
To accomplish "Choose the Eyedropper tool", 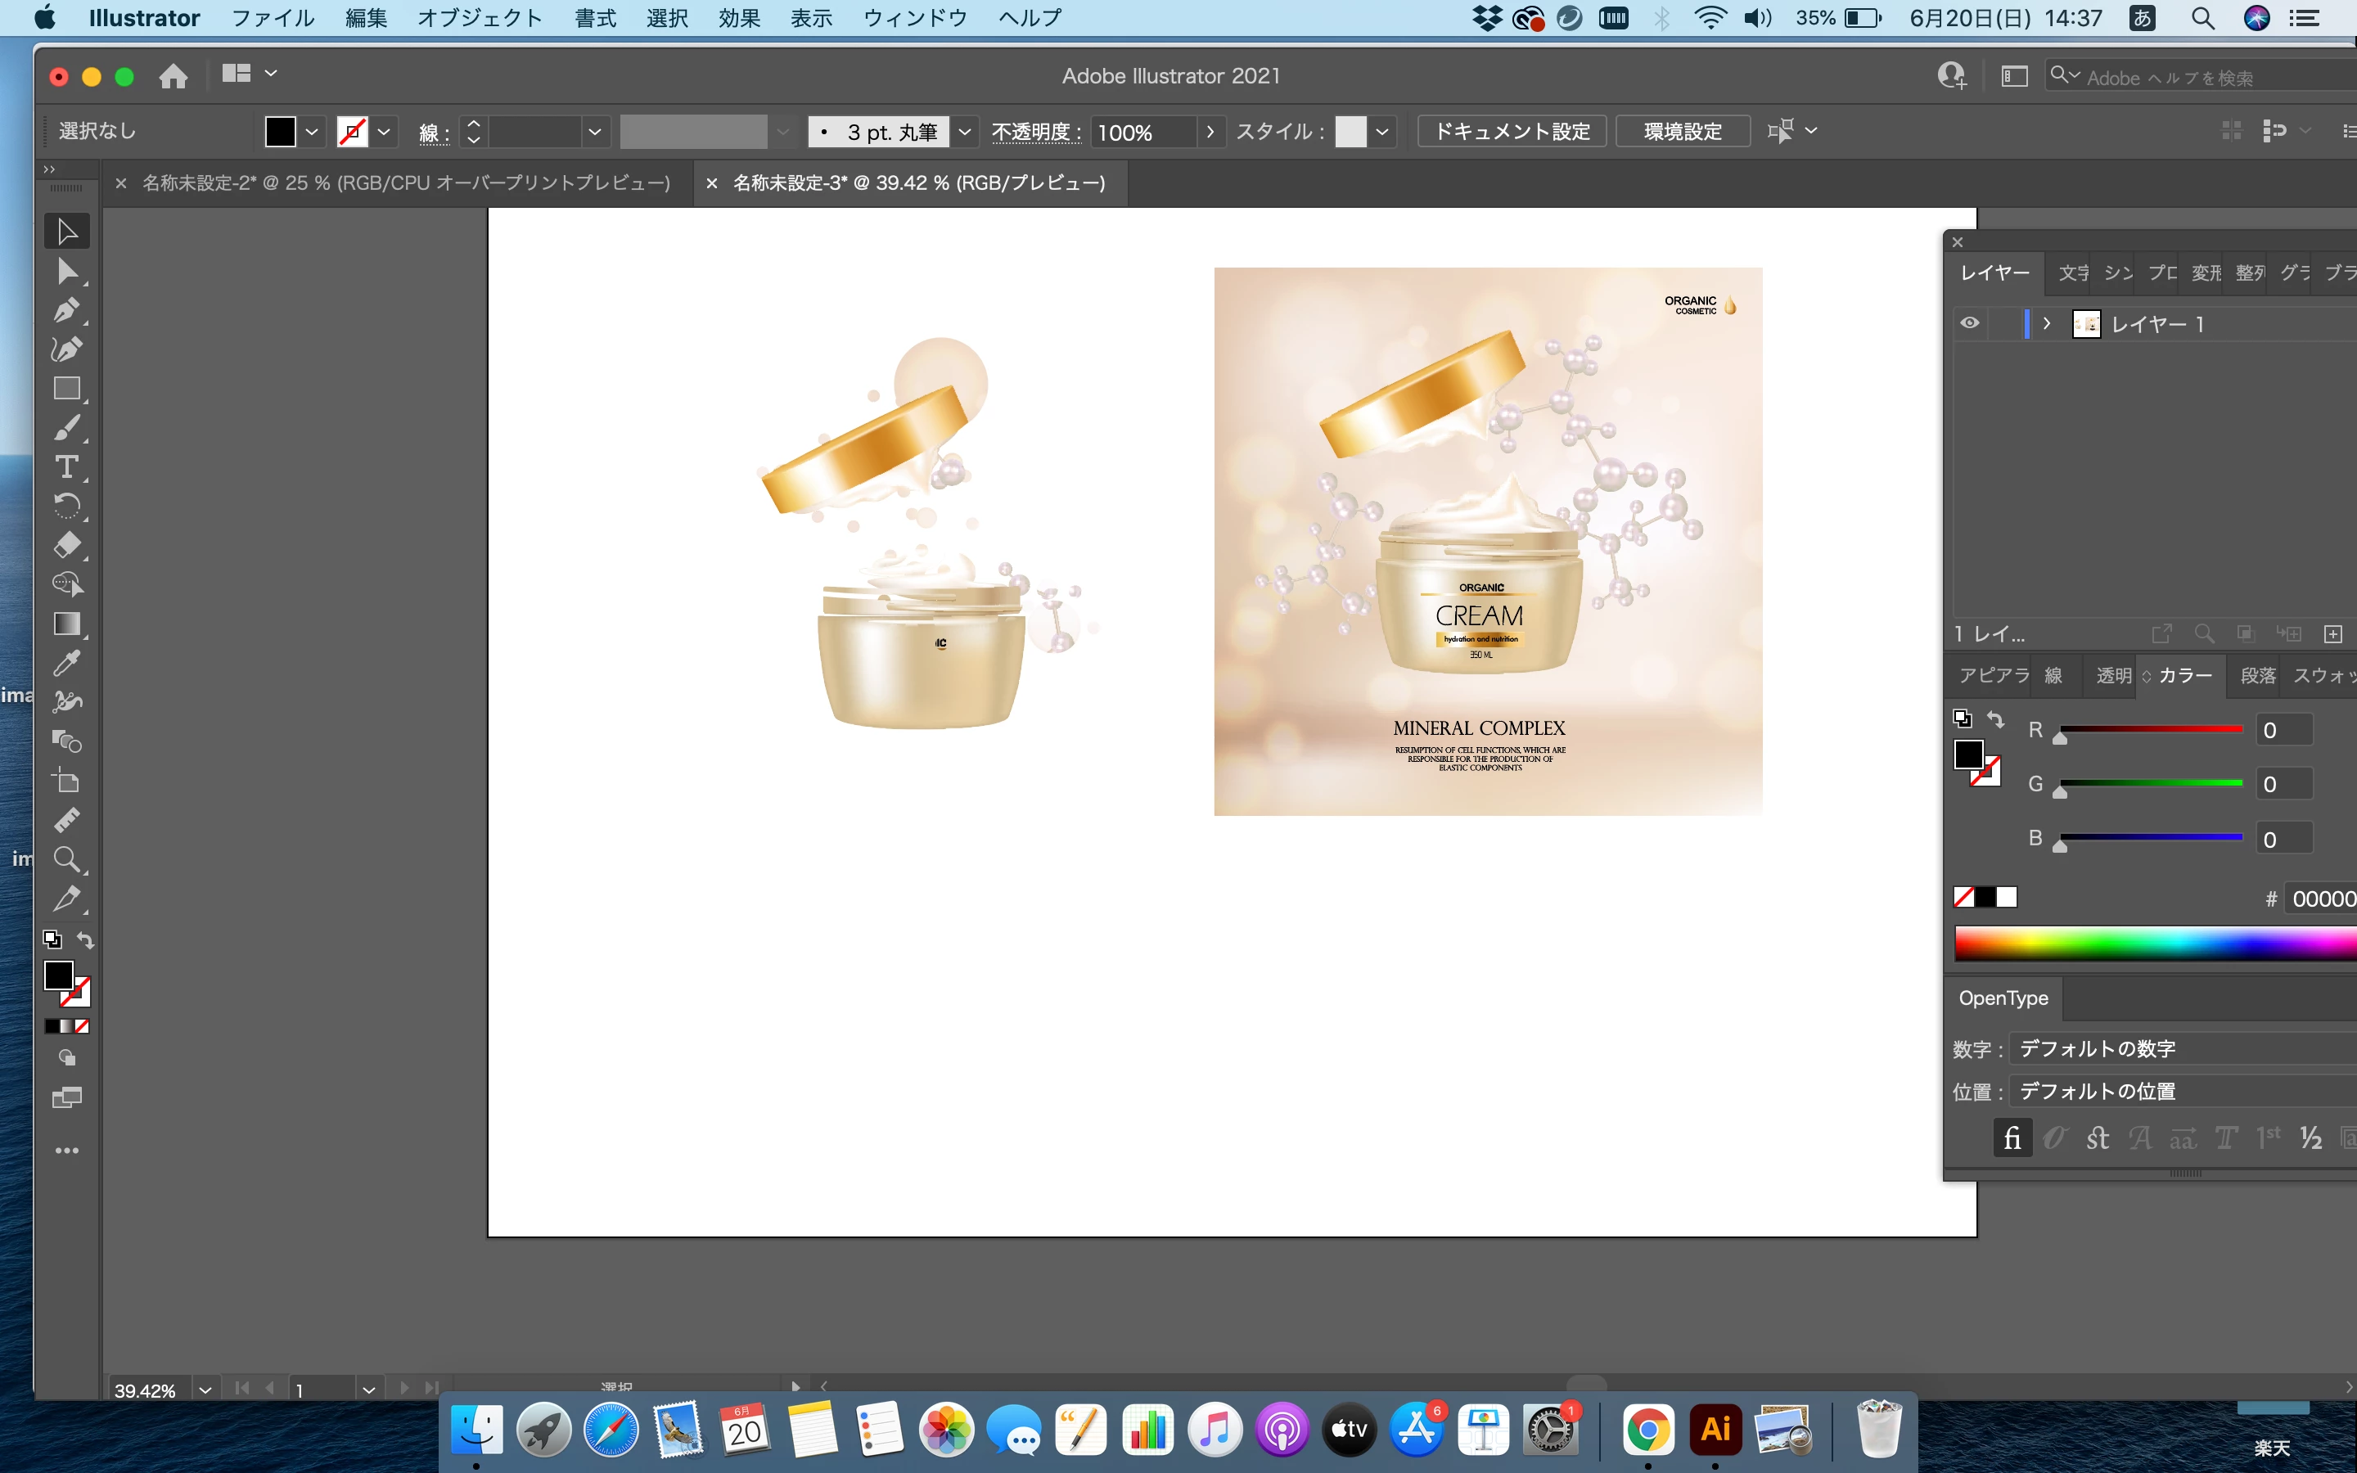I will (66, 664).
